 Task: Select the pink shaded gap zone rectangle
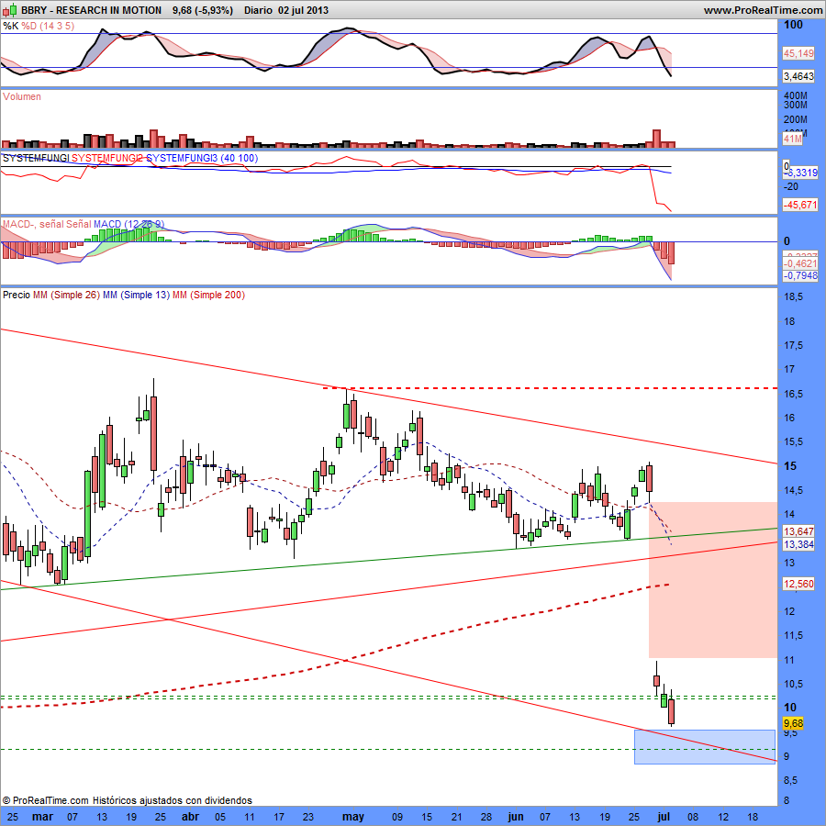coord(713,580)
